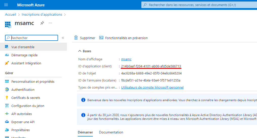Screen dimensions: 257x138
Task: Open the msamc display name link
Action: [x=126, y=59]
